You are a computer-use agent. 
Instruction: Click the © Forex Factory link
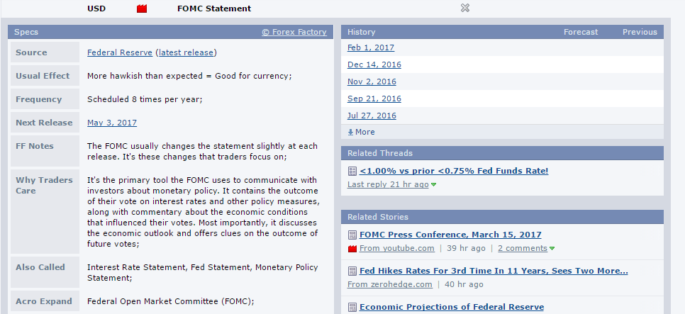(x=294, y=32)
